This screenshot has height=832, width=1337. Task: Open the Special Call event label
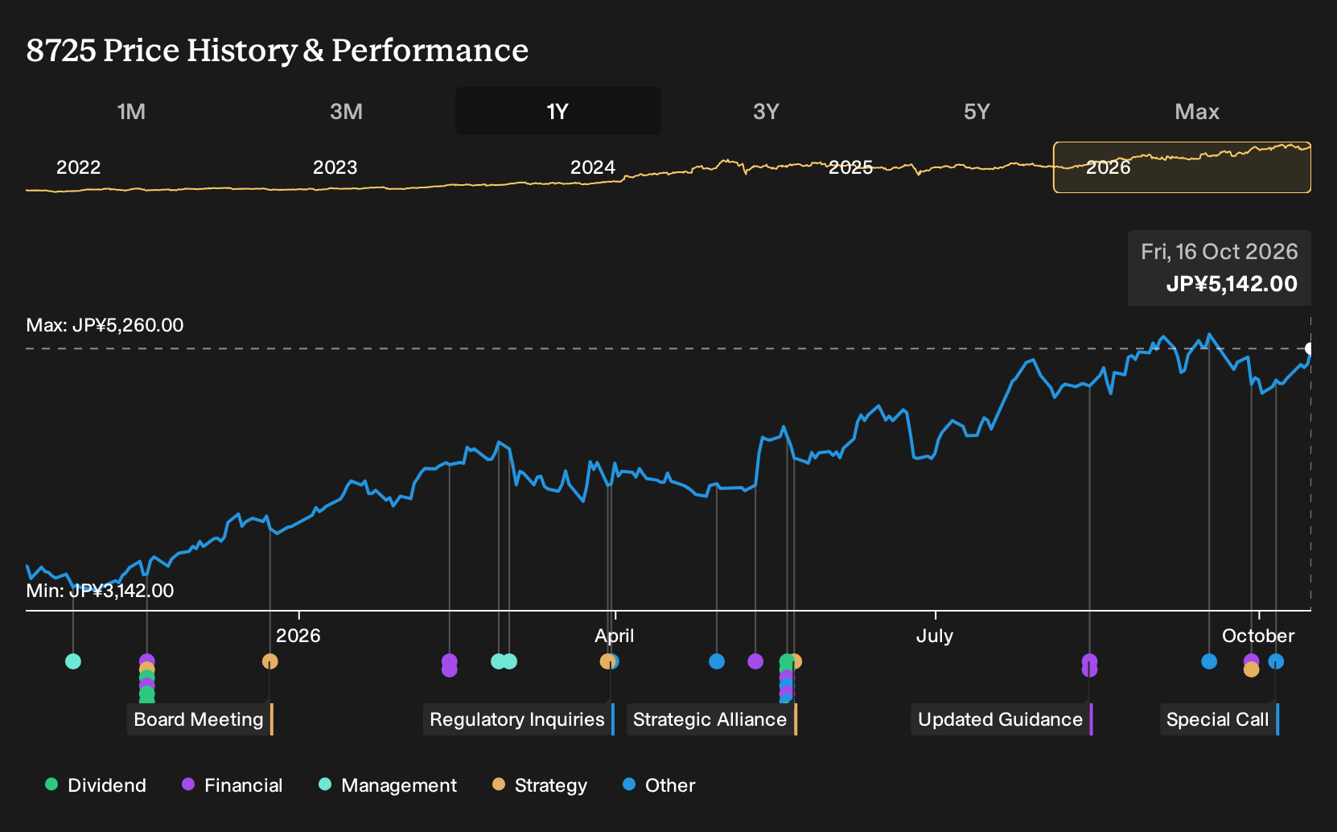(1219, 719)
